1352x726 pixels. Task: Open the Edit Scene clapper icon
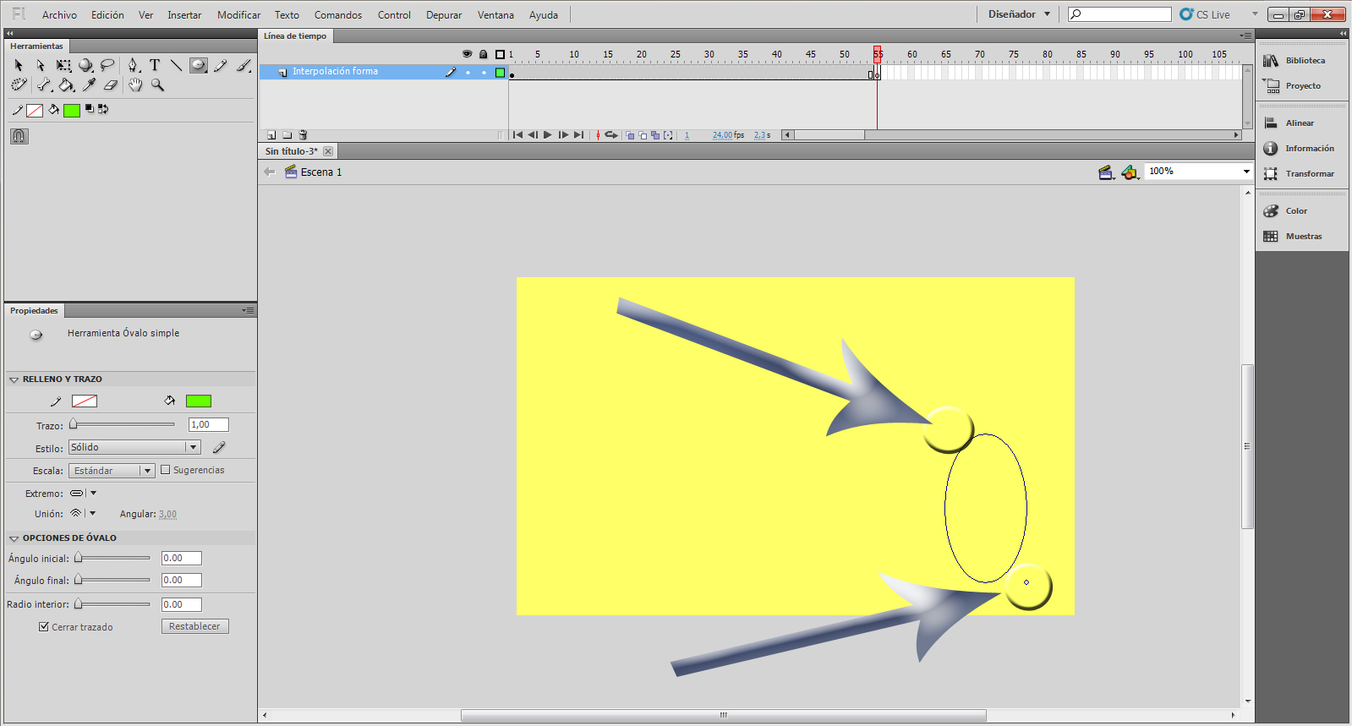1106,172
